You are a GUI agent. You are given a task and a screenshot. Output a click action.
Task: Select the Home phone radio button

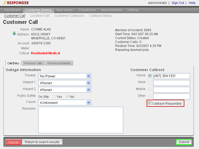150,76
